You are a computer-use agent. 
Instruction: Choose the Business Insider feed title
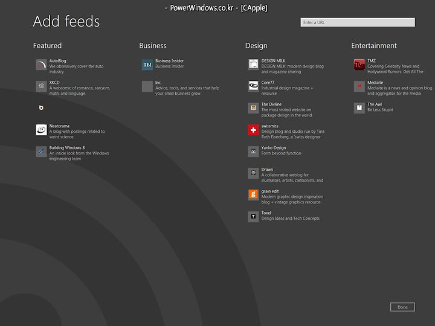(170, 61)
